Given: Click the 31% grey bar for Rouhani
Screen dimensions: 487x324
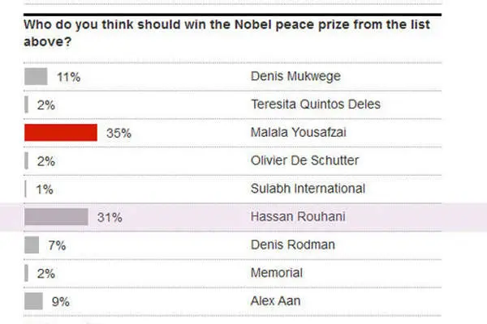Looking at the screenshot, I should pos(56,217).
